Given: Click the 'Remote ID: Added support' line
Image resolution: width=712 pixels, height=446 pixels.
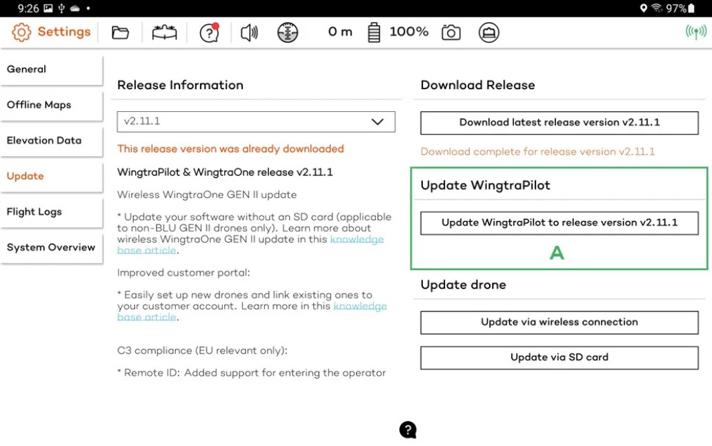Looking at the screenshot, I should click(x=252, y=373).
